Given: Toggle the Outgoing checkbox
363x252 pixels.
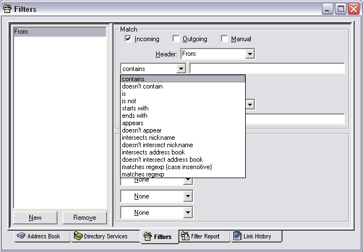Looking at the screenshot, I should pos(176,39).
